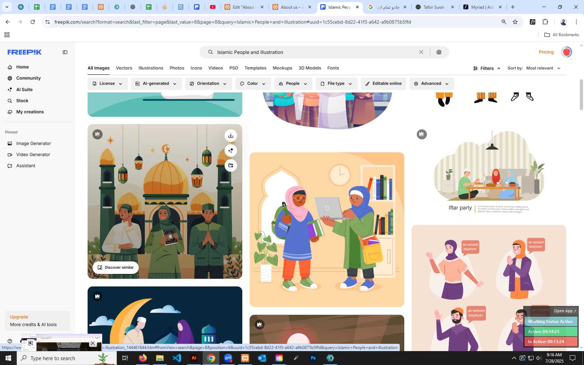Click premium crown badge on mosque illustration
584x365 pixels.
(x=98, y=134)
